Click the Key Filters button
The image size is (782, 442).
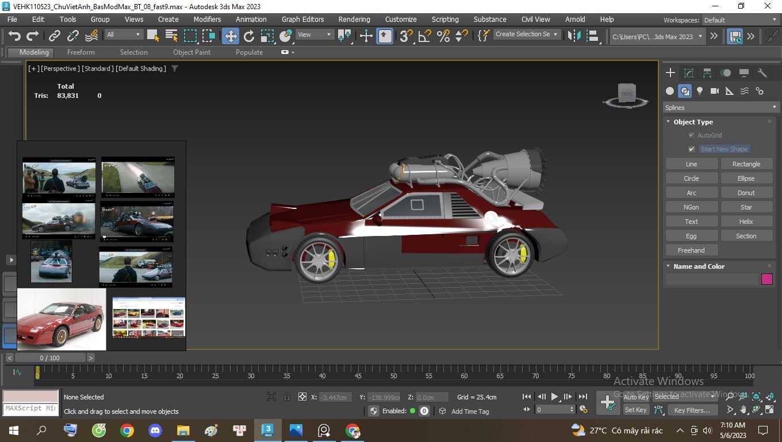[x=692, y=410]
